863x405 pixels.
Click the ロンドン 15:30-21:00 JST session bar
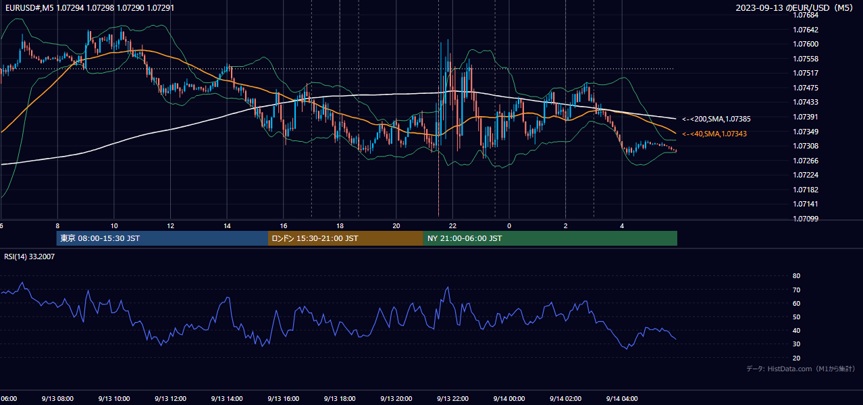click(346, 238)
